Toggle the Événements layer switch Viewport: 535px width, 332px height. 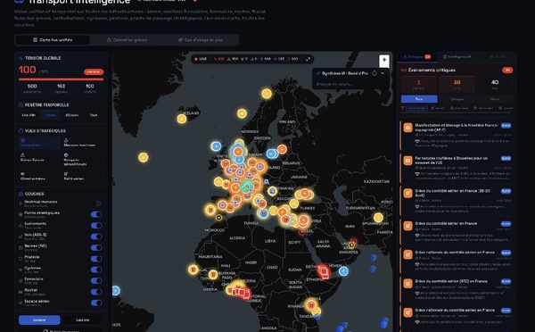point(96,226)
